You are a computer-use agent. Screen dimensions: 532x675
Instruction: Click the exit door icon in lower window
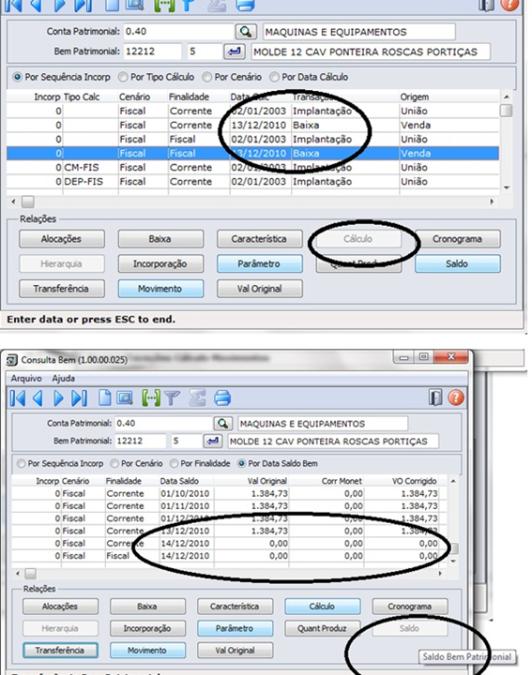click(x=435, y=397)
